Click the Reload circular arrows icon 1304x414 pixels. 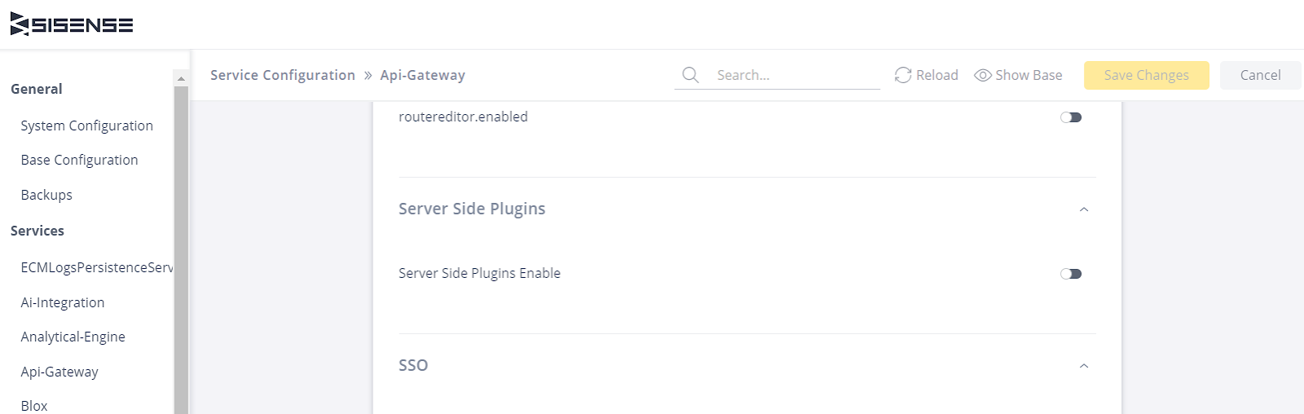pyautogui.click(x=903, y=75)
